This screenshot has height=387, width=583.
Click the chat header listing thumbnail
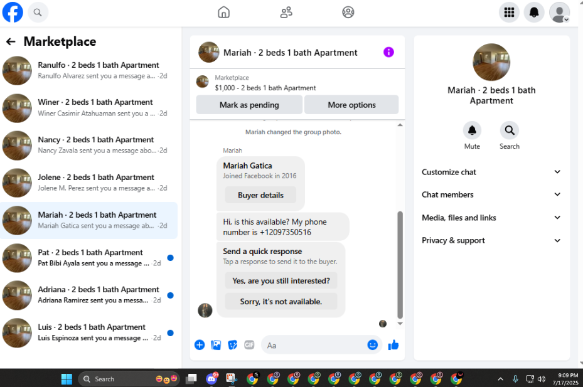[208, 52]
